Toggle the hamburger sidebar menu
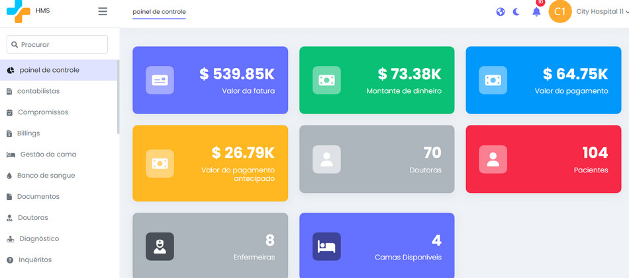Viewport: 629px width, 278px height. click(x=103, y=11)
